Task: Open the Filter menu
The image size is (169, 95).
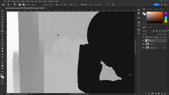Action: point(32,1)
